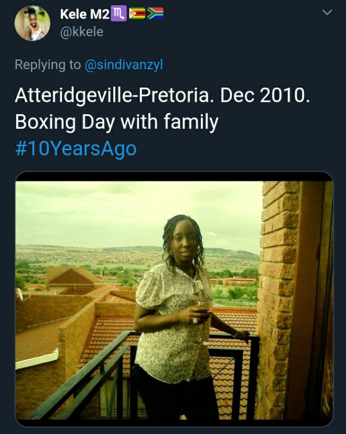This screenshot has height=434, width=346.
Task: Click the @kkele handle
Action: (x=82, y=32)
